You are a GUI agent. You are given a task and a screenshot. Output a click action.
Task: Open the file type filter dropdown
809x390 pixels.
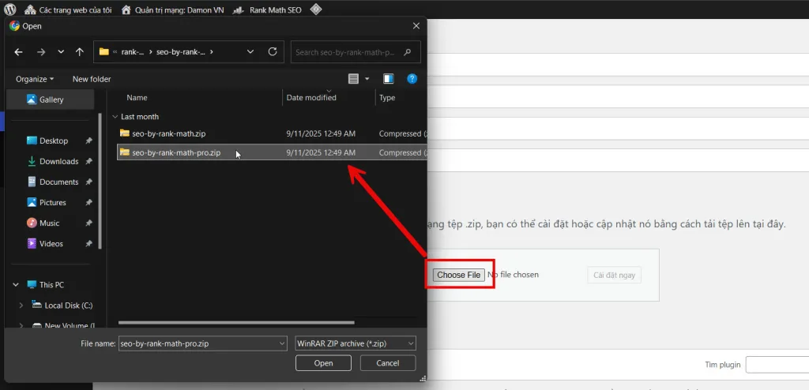pos(355,343)
